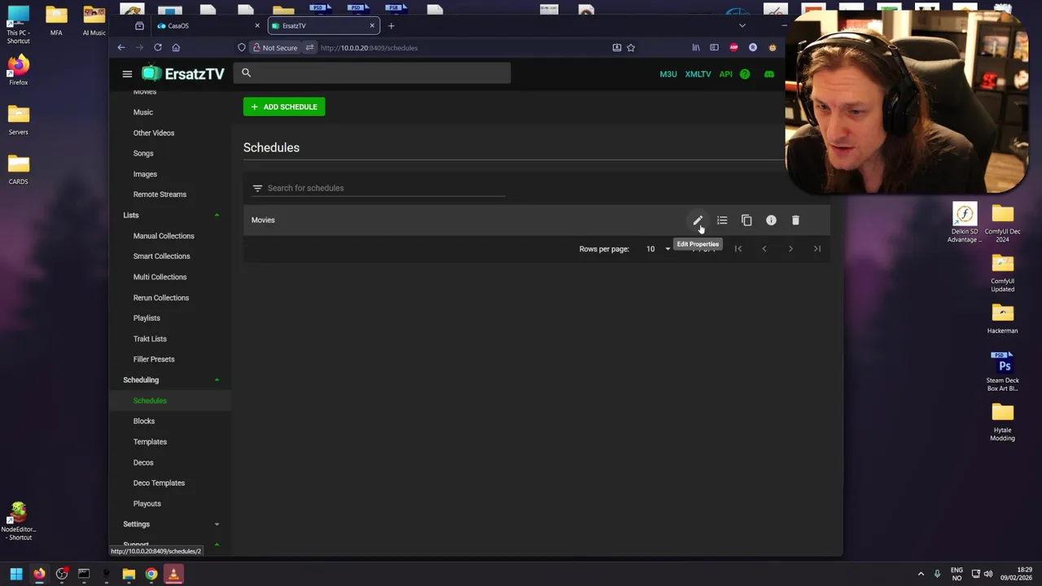
Task: Open Rerun Collections
Action: [x=161, y=298]
